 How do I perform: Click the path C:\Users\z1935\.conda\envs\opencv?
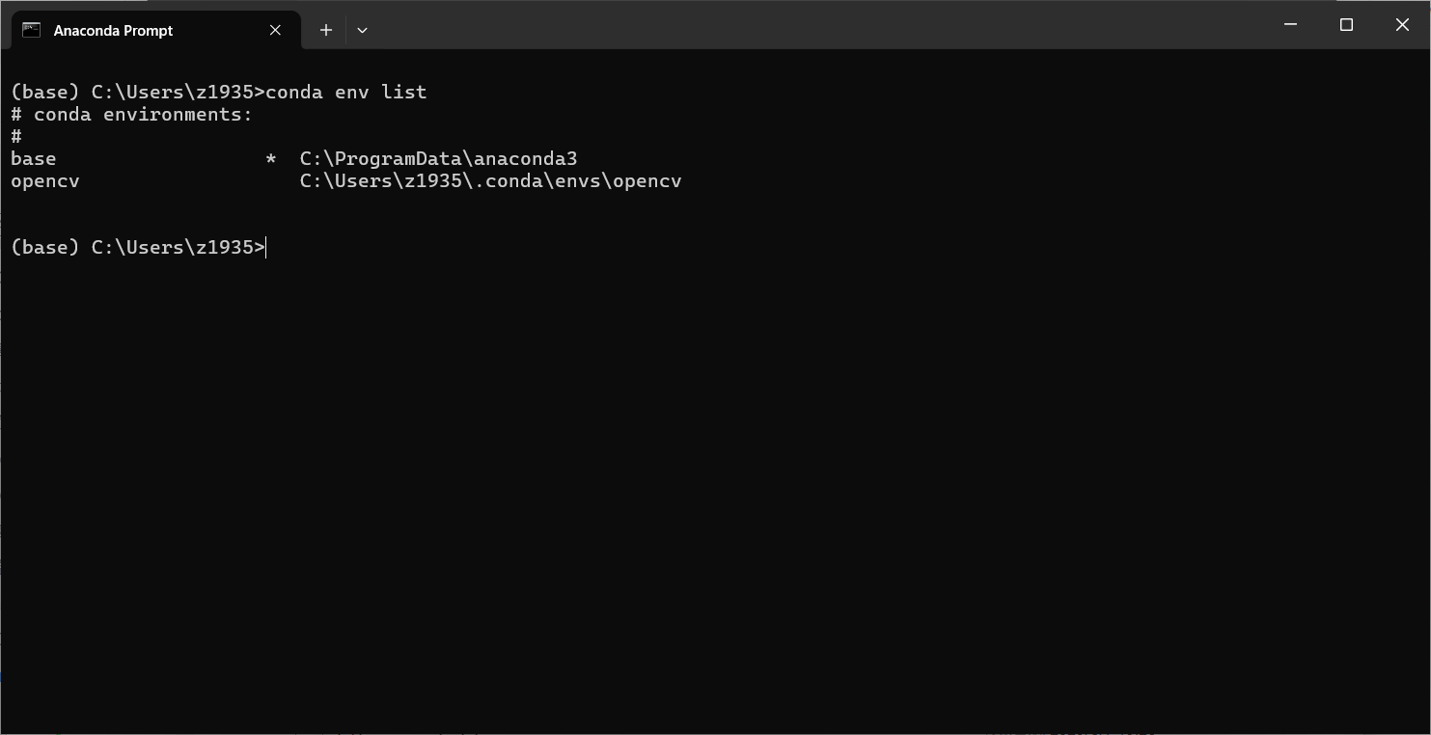[490, 180]
